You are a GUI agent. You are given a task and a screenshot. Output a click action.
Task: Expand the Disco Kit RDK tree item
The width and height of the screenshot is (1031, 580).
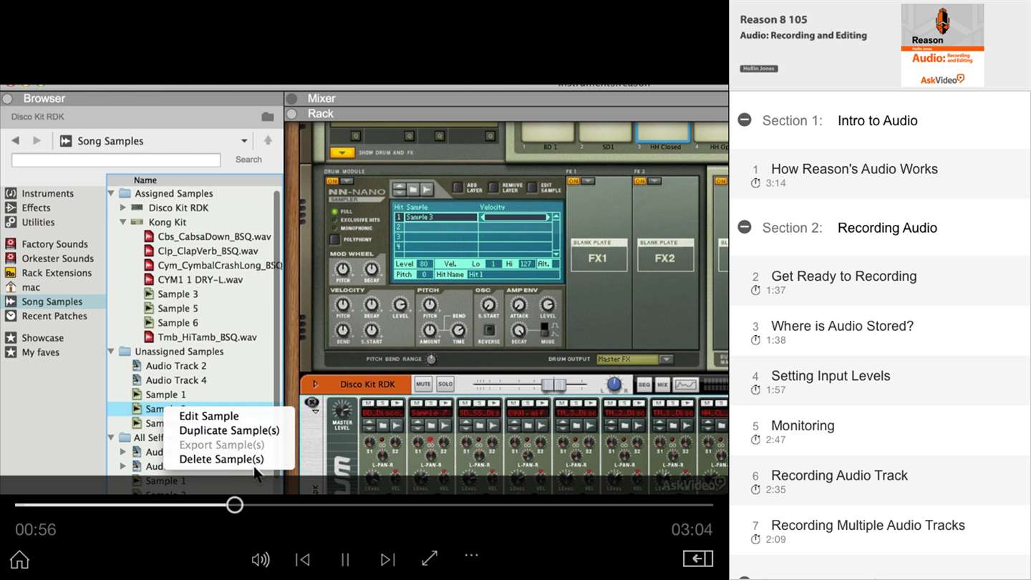point(123,208)
